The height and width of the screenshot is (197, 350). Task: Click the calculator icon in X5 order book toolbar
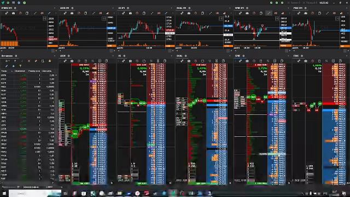click(x=158, y=61)
